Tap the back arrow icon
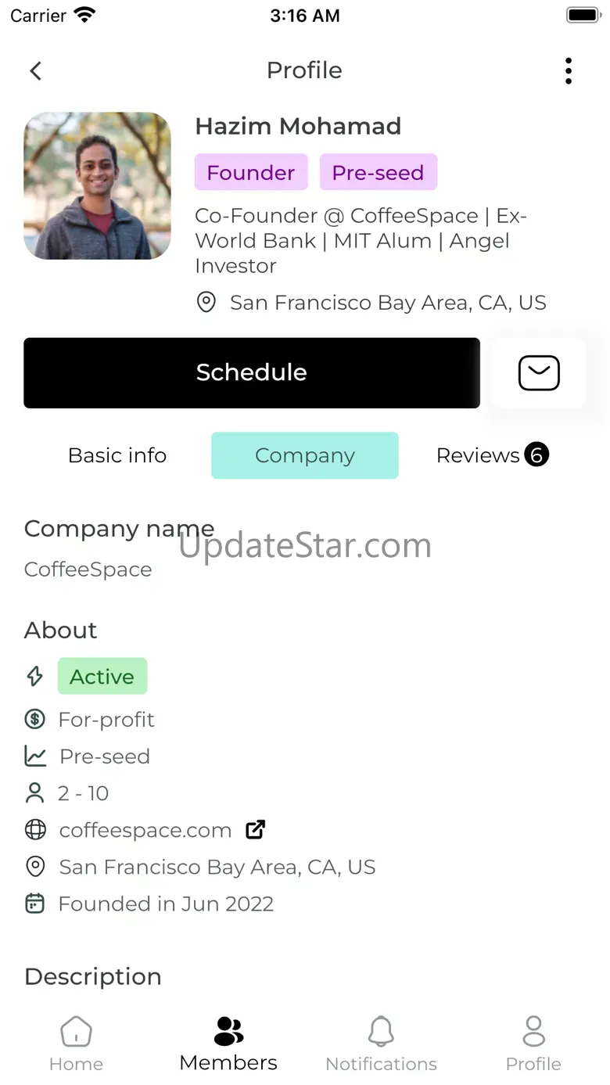Viewport: 610px width, 1085px height. click(35, 71)
